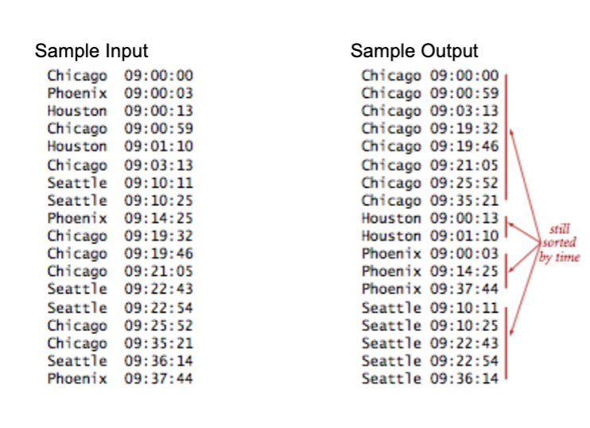This screenshot has height=428, width=590.
Task: Select output row Houston 09:01:10
Action: [x=430, y=235]
